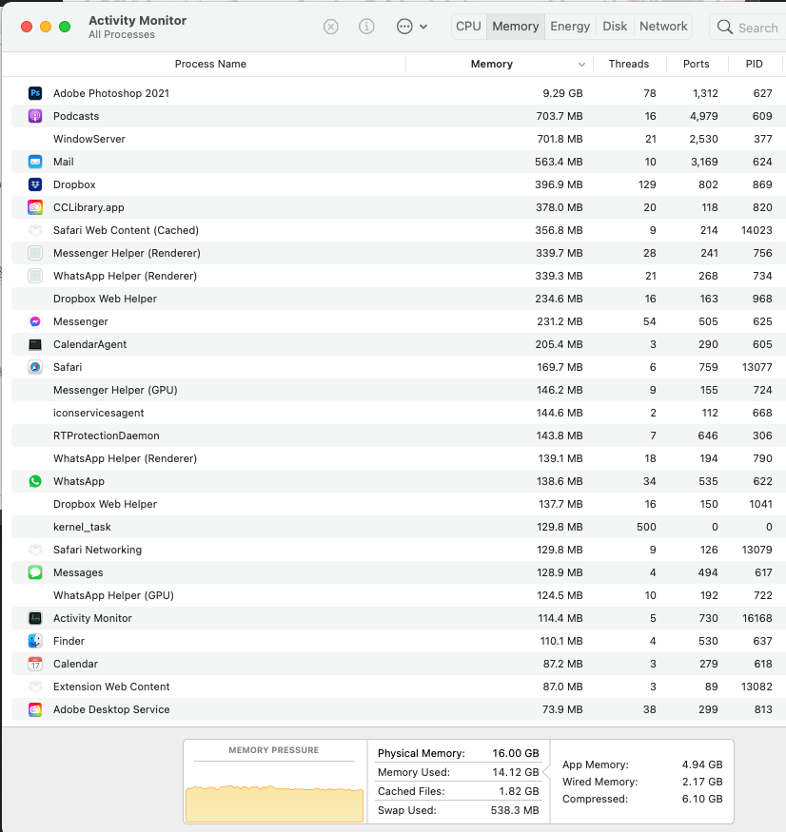Sort by the Threads column header
This screenshot has width=786, height=832.
629,65
